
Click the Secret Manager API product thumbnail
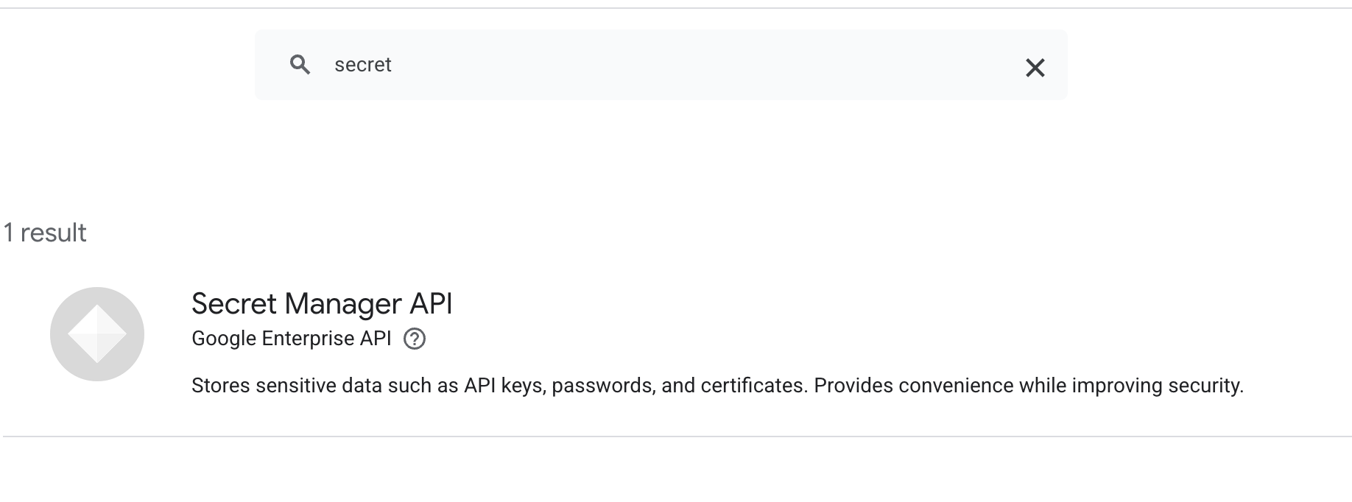[x=96, y=333]
